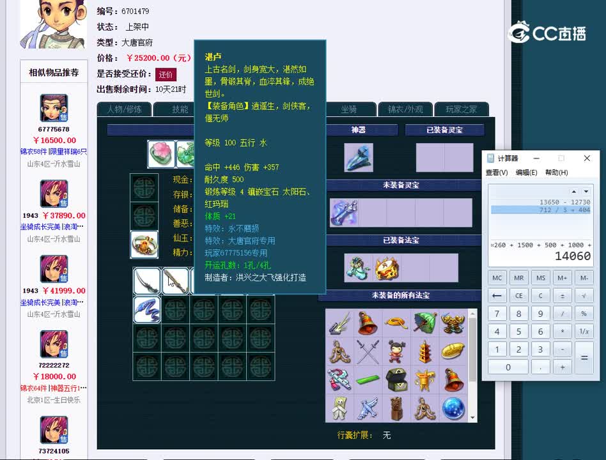
Task: Click the pink lotus item icon
Action: [161, 154]
